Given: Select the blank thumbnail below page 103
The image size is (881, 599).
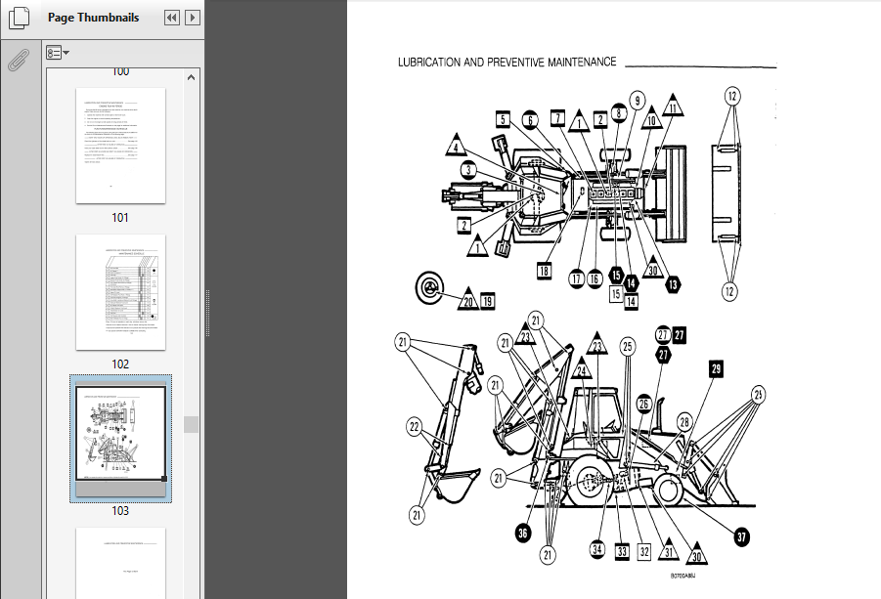Looking at the screenshot, I should pyautogui.click(x=121, y=563).
